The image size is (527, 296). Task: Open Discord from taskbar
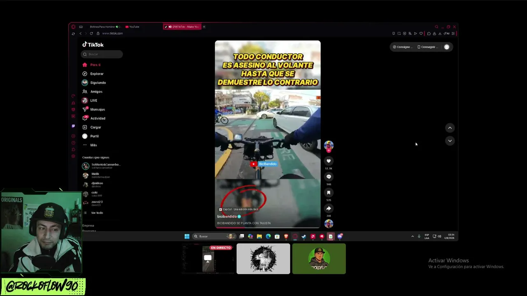click(340, 236)
